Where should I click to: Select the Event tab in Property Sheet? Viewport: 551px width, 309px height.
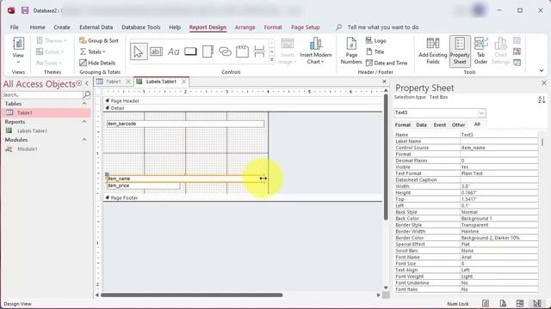coord(439,124)
